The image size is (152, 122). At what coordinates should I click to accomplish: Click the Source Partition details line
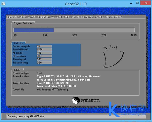tap(68, 77)
